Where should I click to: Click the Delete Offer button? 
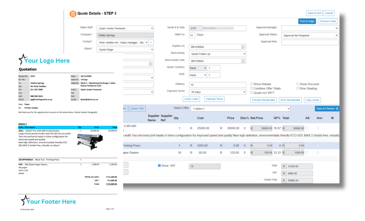click(x=137, y=109)
